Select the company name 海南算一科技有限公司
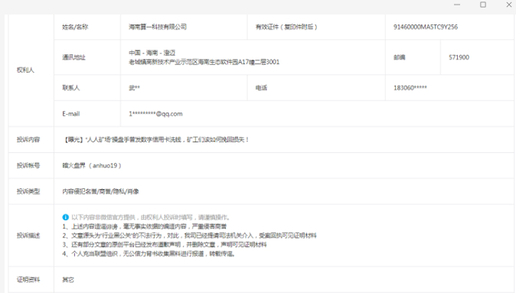This screenshot has width=516, height=293. pos(158,27)
